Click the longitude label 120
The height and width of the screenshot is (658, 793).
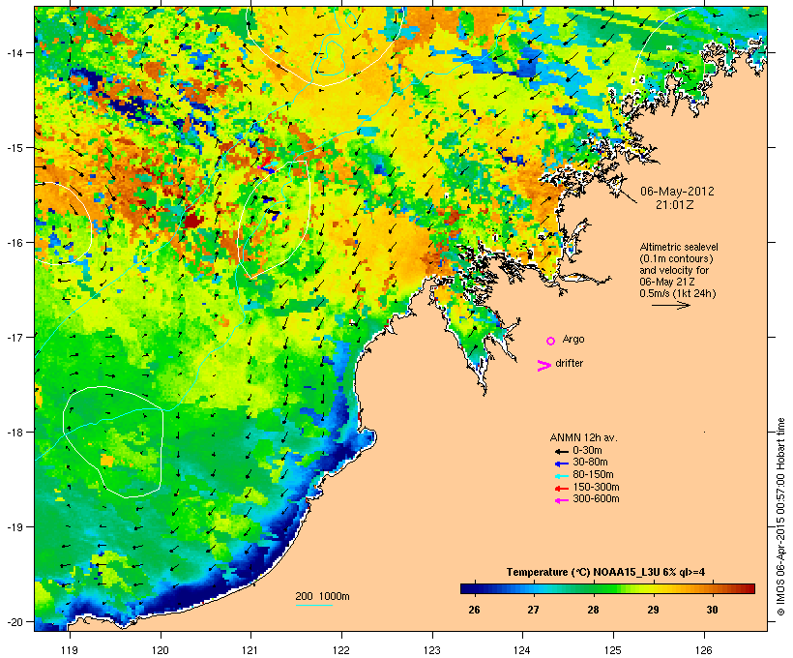(x=161, y=650)
